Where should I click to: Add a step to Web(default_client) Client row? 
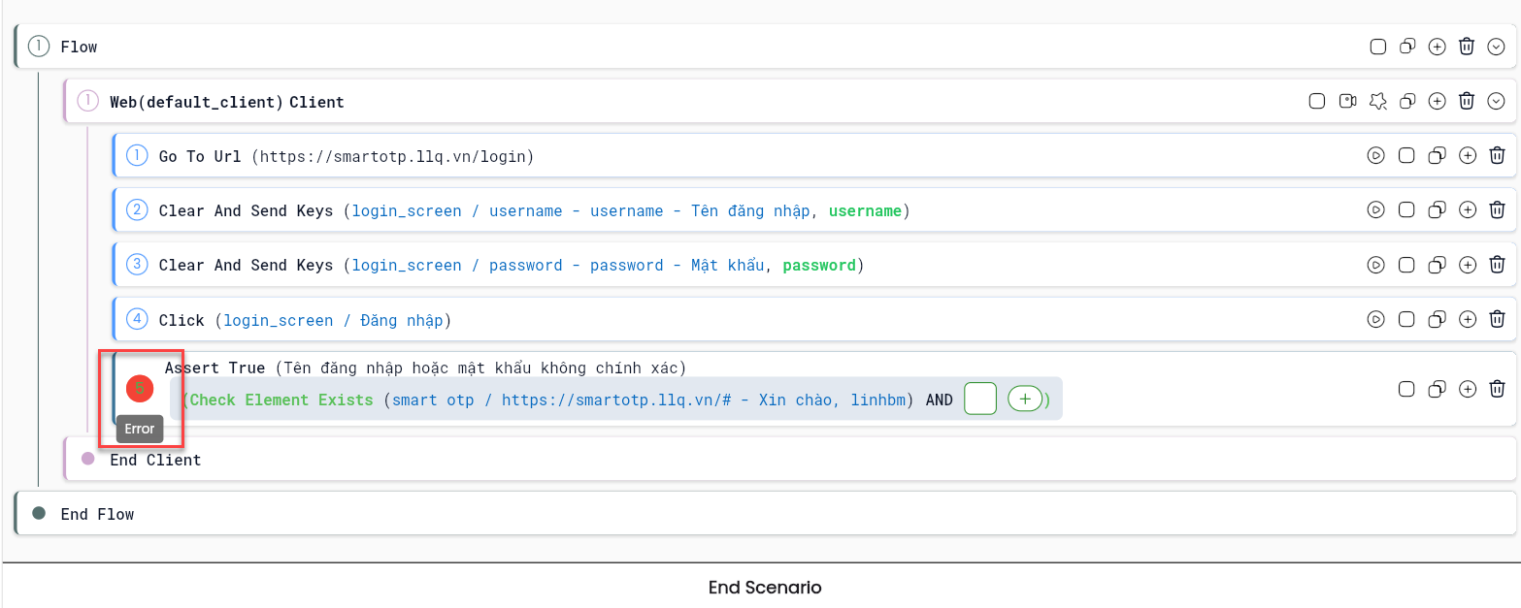coord(1438,101)
